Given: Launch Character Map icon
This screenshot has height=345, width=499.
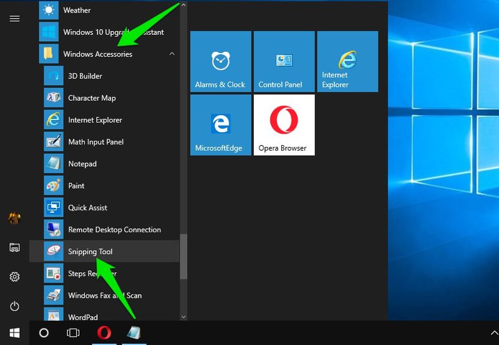Looking at the screenshot, I should coord(54,98).
